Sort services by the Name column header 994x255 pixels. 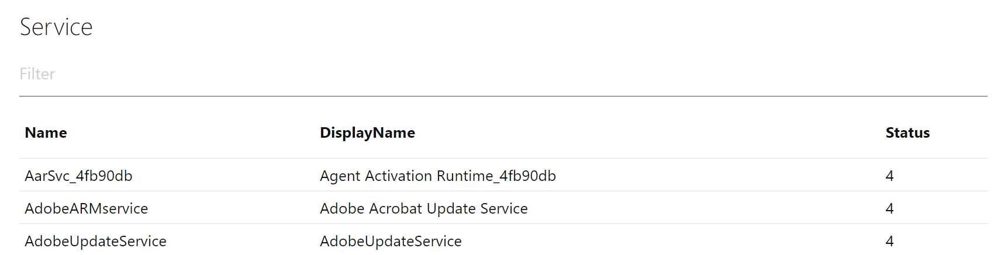click(x=46, y=133)
